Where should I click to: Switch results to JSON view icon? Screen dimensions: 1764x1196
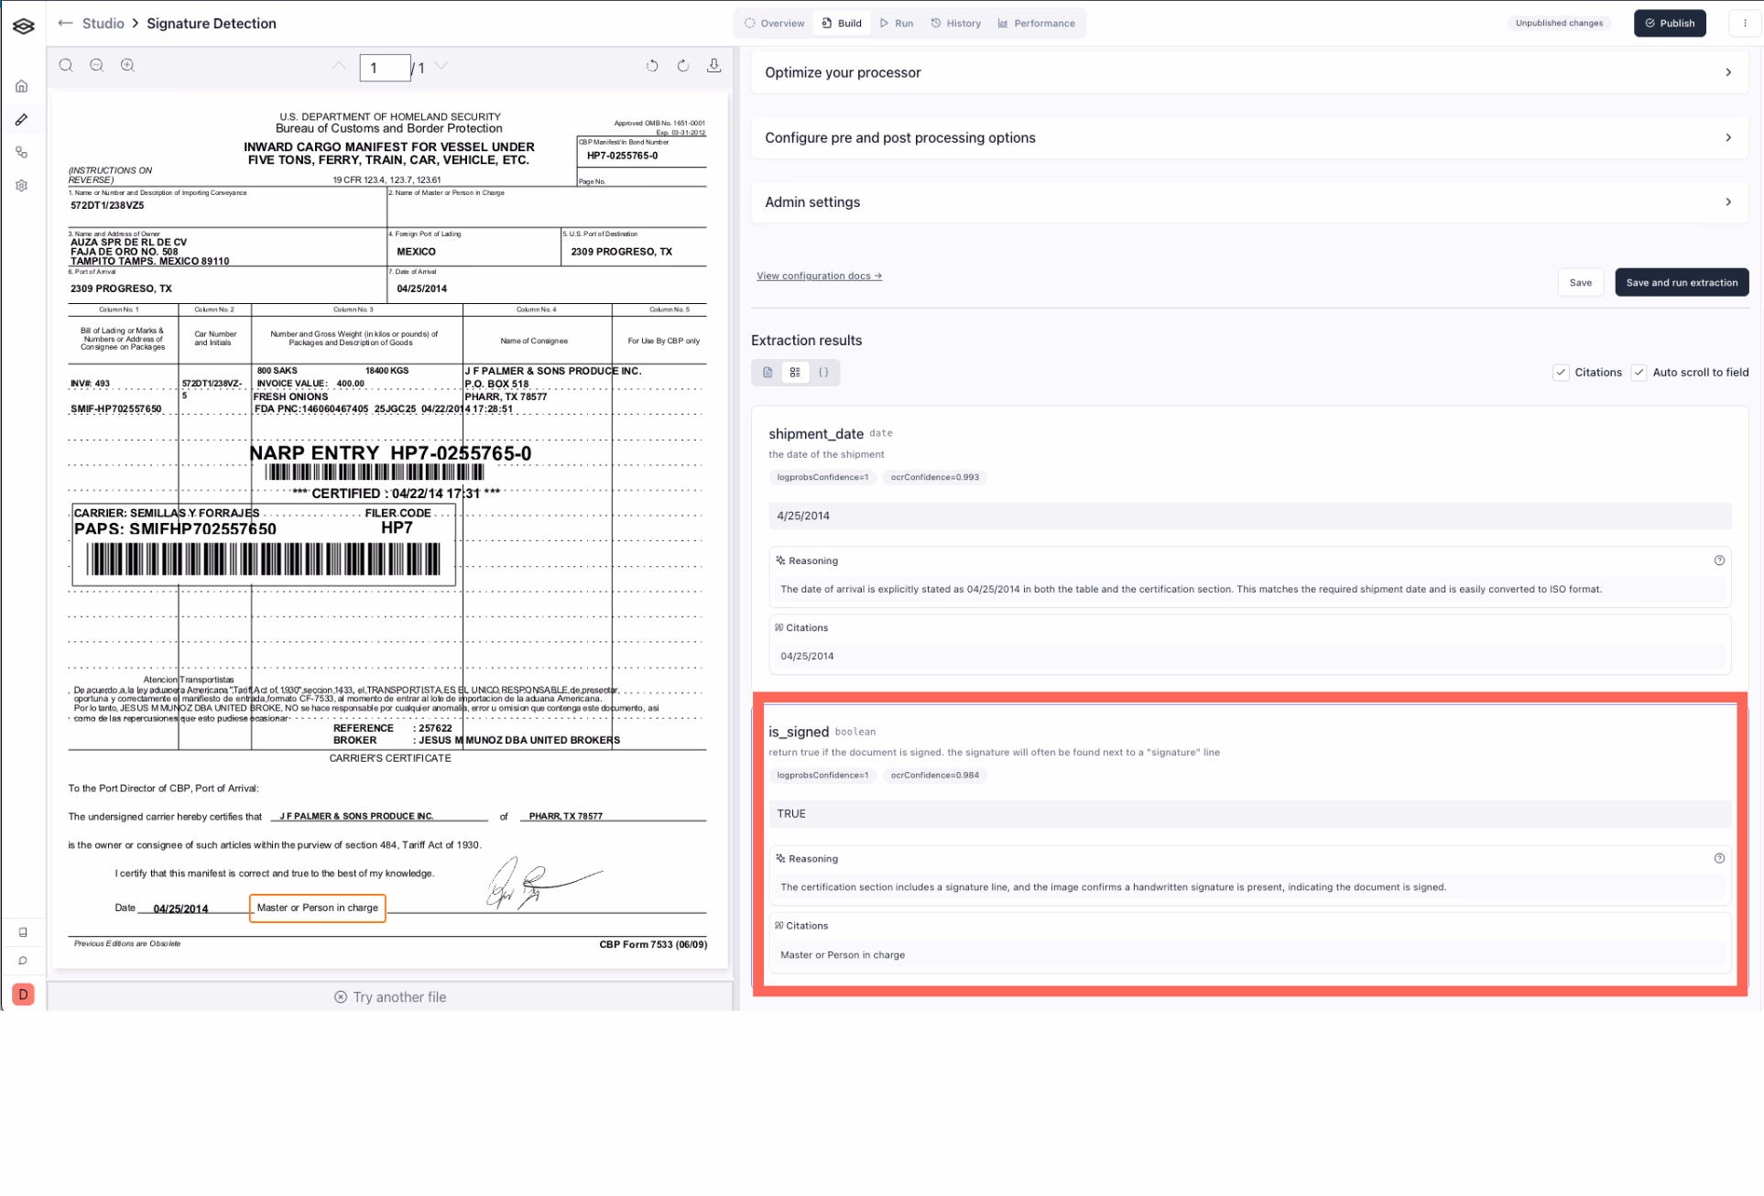pyautogui.click(x=823, y=373)
